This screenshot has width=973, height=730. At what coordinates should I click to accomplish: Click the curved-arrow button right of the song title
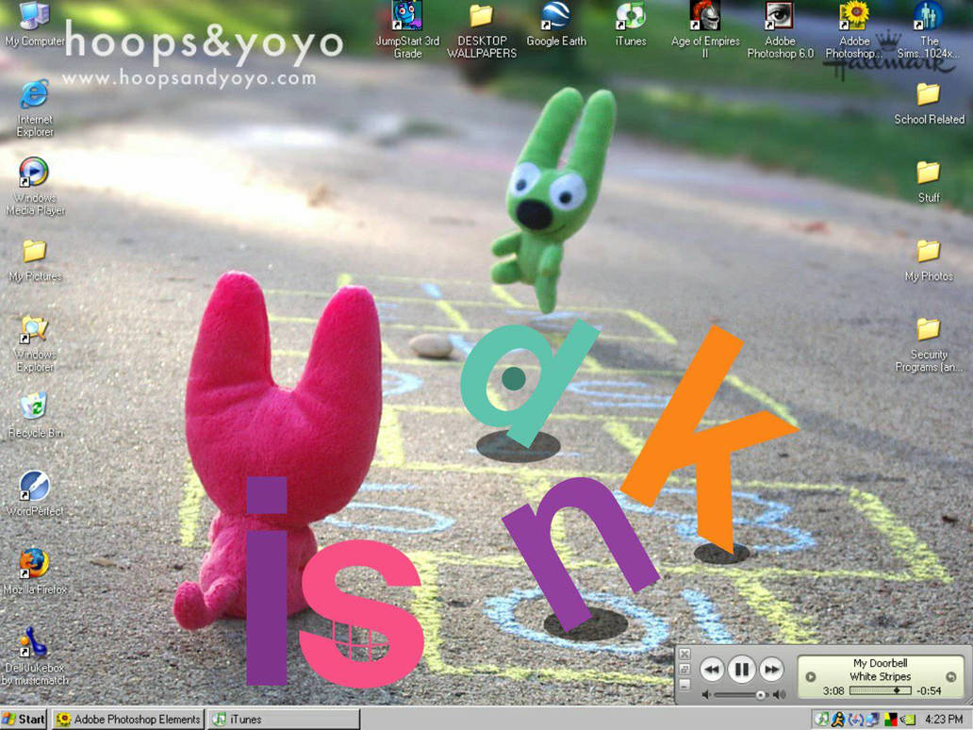pyautogui.click(x=950, y=676)
